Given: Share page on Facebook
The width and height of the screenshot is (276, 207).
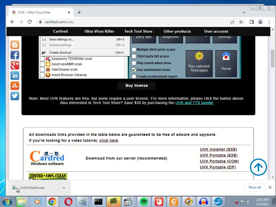Looking at the screenshot, I should point(15,55).
